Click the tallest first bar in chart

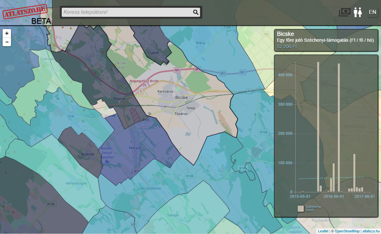pyautogui.click(x=318, y=127)
